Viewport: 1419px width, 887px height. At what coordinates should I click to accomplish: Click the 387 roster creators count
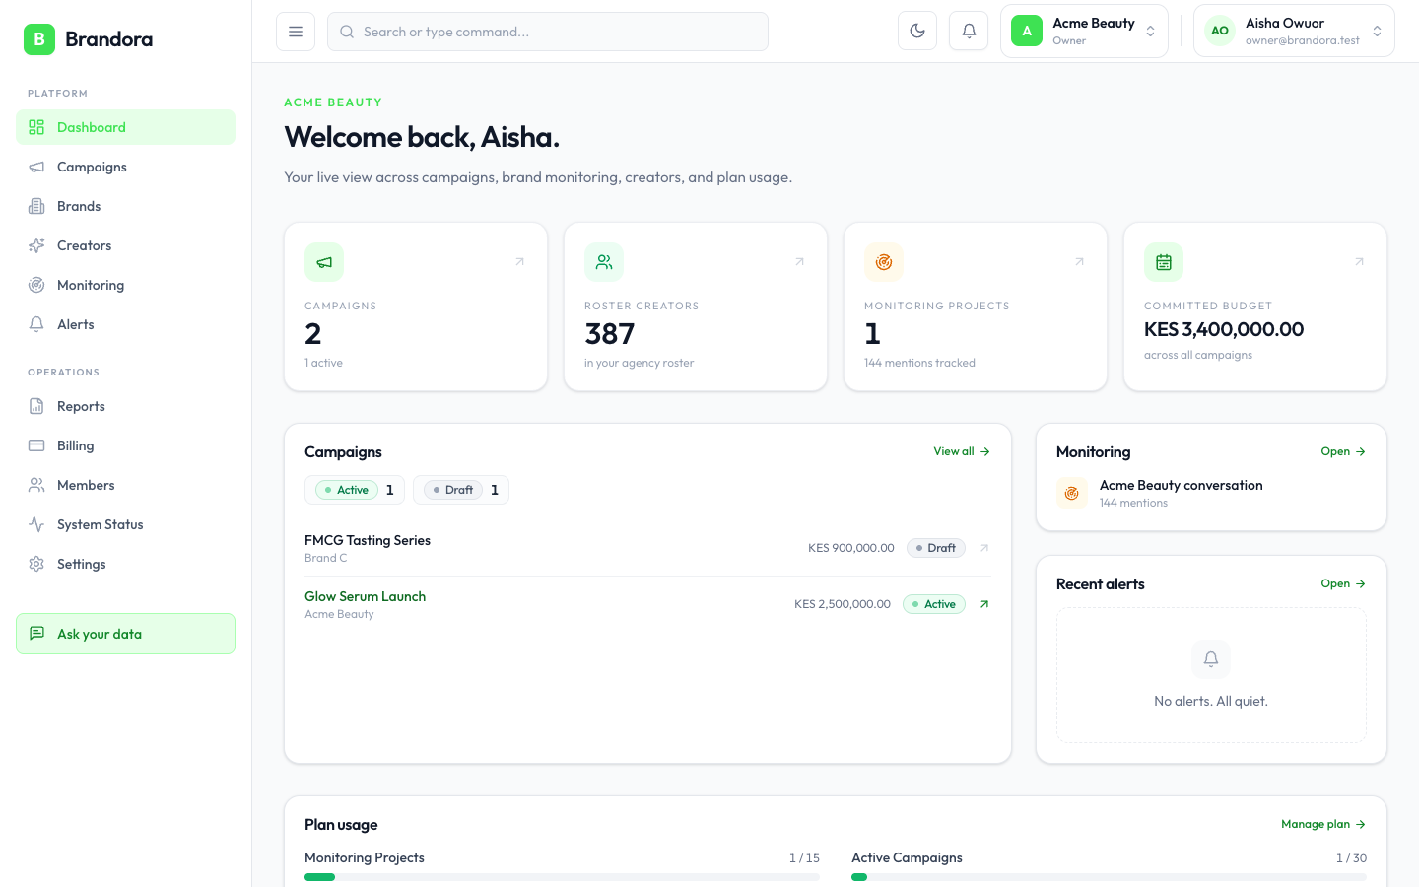coord(609,334)
